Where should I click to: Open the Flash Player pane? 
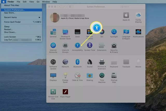[65, 92]
